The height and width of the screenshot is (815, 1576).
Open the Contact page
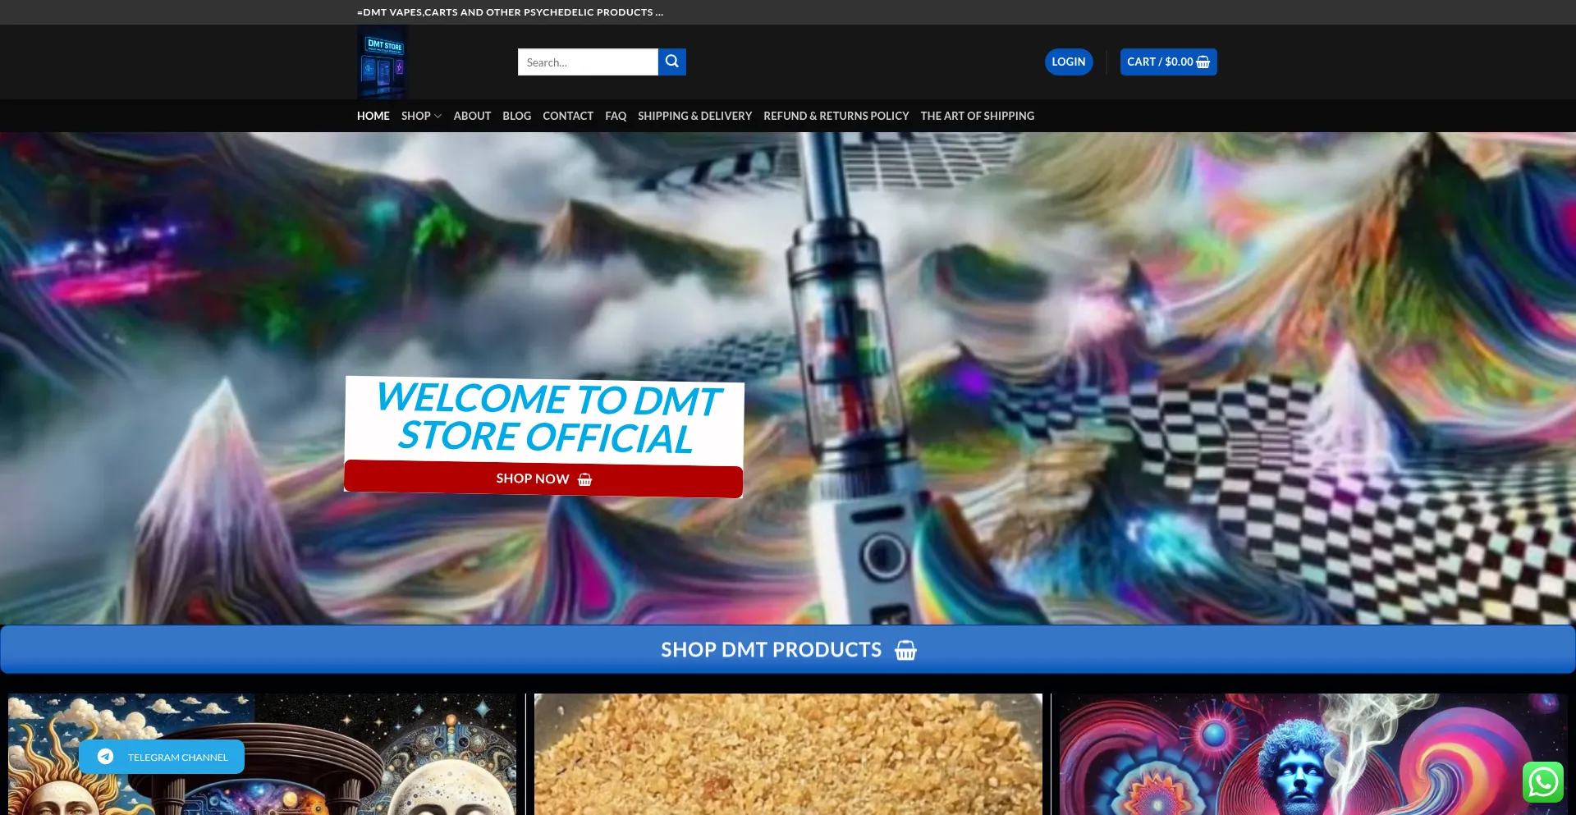click(x=568, y=116)
